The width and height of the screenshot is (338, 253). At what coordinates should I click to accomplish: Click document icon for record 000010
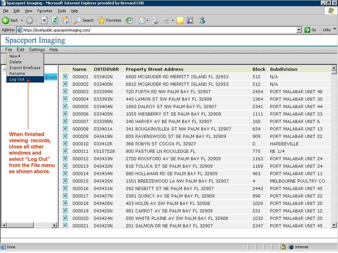pos(65,144)
